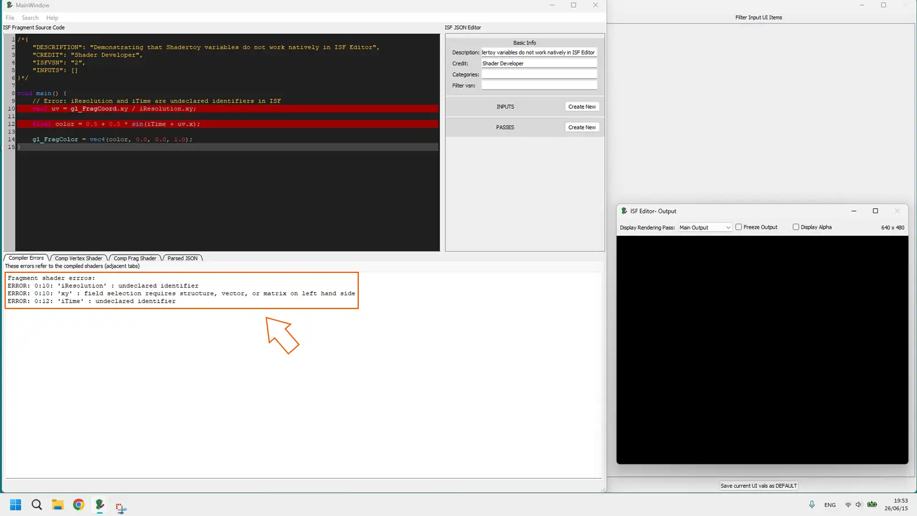Viewport: 917px width, 516px height.
Task: Click the ISFVSN line in source code
Action: (59, 62)
